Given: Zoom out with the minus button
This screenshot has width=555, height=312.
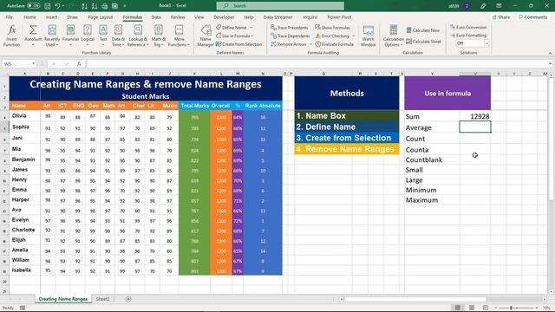Looking at the screenshot, I should pos(496,308).
